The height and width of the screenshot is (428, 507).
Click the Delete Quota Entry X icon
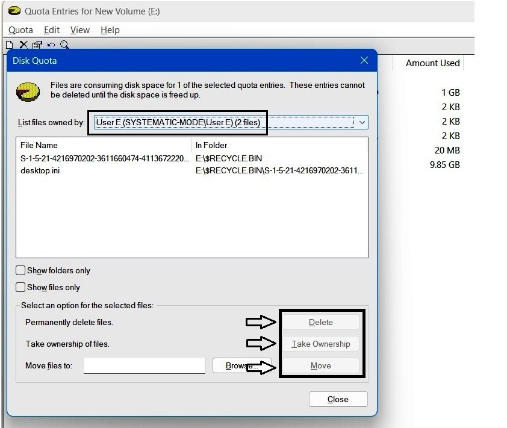pyautogui.click(x=23, y=45)
